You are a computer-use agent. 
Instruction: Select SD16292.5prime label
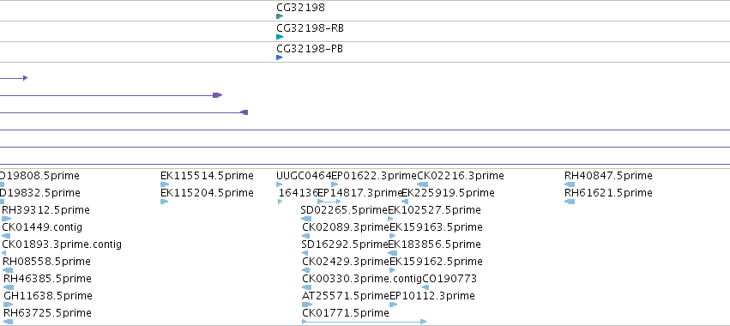[x=345, y=244]
